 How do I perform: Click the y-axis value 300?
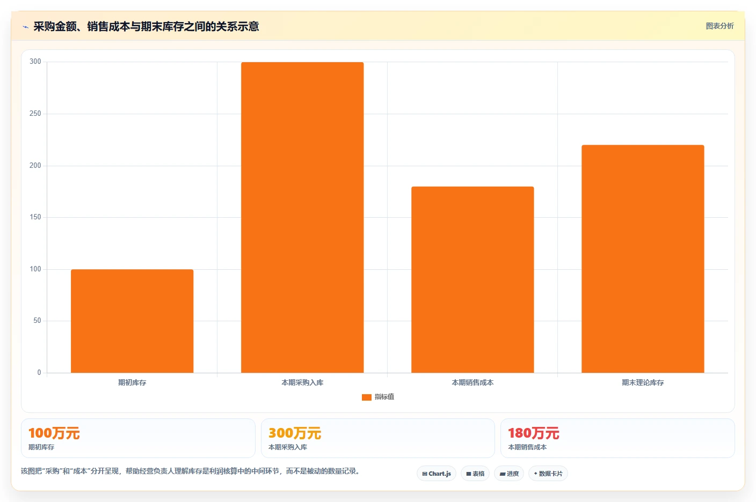[x=35, y=62]
